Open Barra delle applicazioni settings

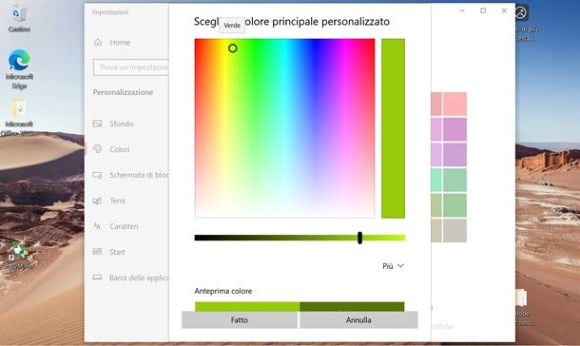(x=139, y=278)
